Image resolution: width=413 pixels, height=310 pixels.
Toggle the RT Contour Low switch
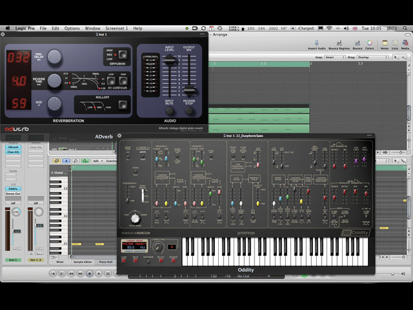[111, 80]
